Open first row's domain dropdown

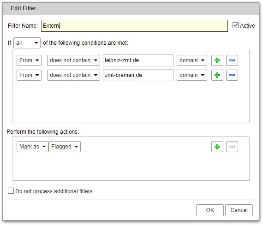[x=192, y=60]
